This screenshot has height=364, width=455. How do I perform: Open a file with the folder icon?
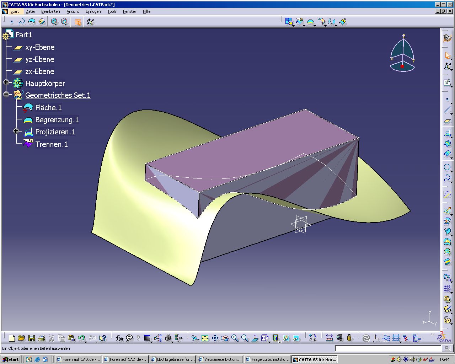(21, 338)
